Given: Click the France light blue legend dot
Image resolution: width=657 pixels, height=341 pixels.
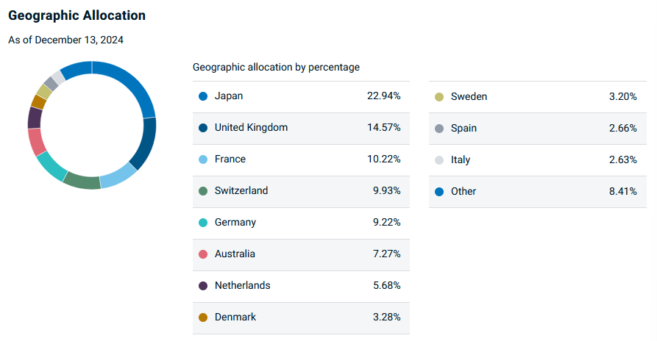Looking at the screenshot, I should point(203,159).
